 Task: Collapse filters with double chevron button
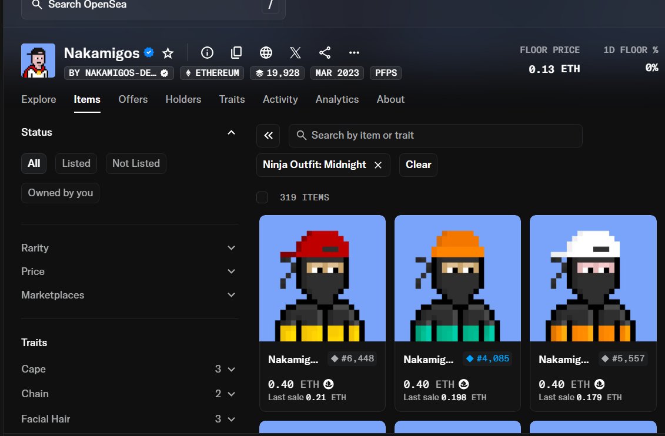click(x=268, y=136)
